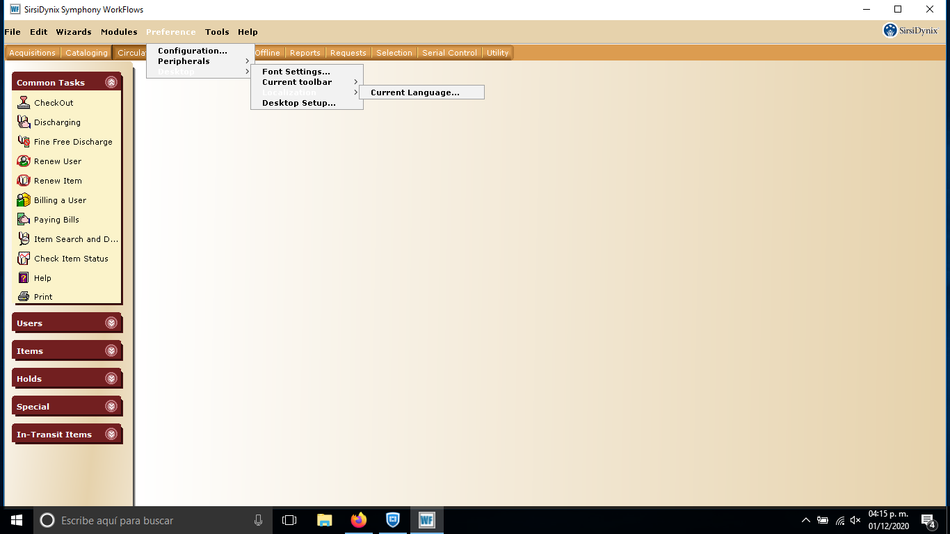Click the Billing a User icon

tap(24, 200)
